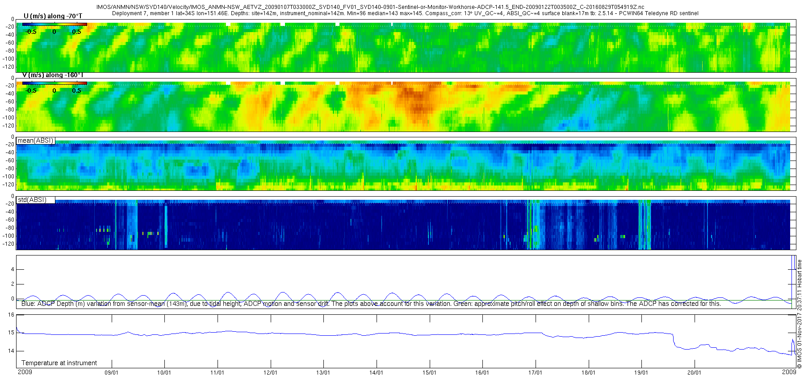Click the vertical IMOS copyright timestamp text
804x379 pixels.
tap(799, 314)
